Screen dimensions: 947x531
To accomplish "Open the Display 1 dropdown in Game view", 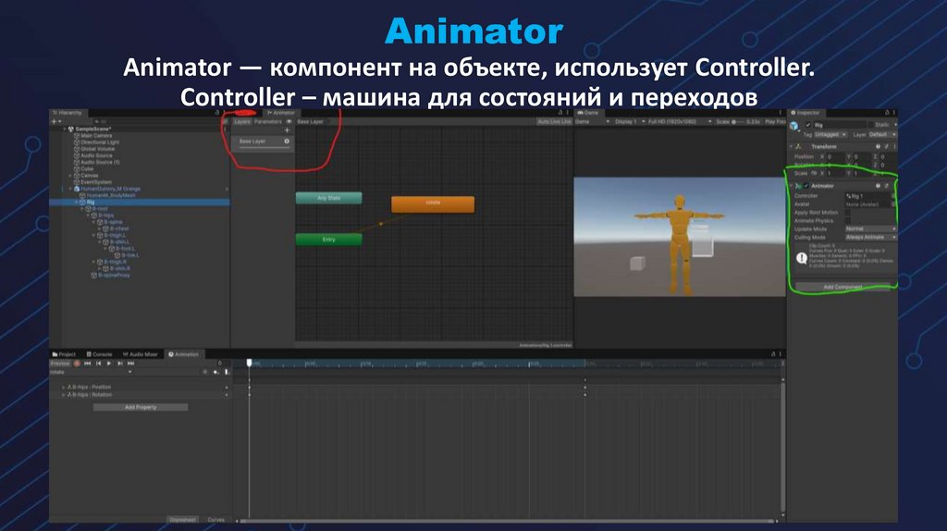I will pos(629,121).
